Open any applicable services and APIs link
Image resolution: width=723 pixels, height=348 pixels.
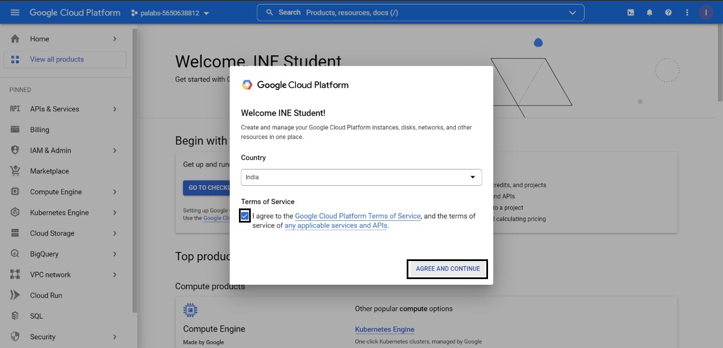tap(336, 225)
